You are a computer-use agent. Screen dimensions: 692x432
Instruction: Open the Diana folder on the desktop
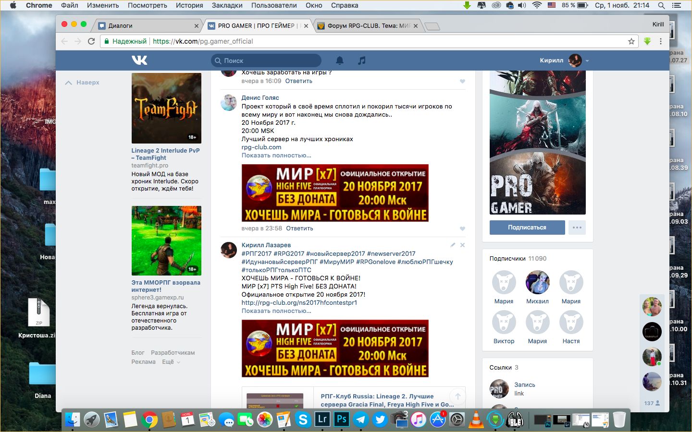(43, 373)
